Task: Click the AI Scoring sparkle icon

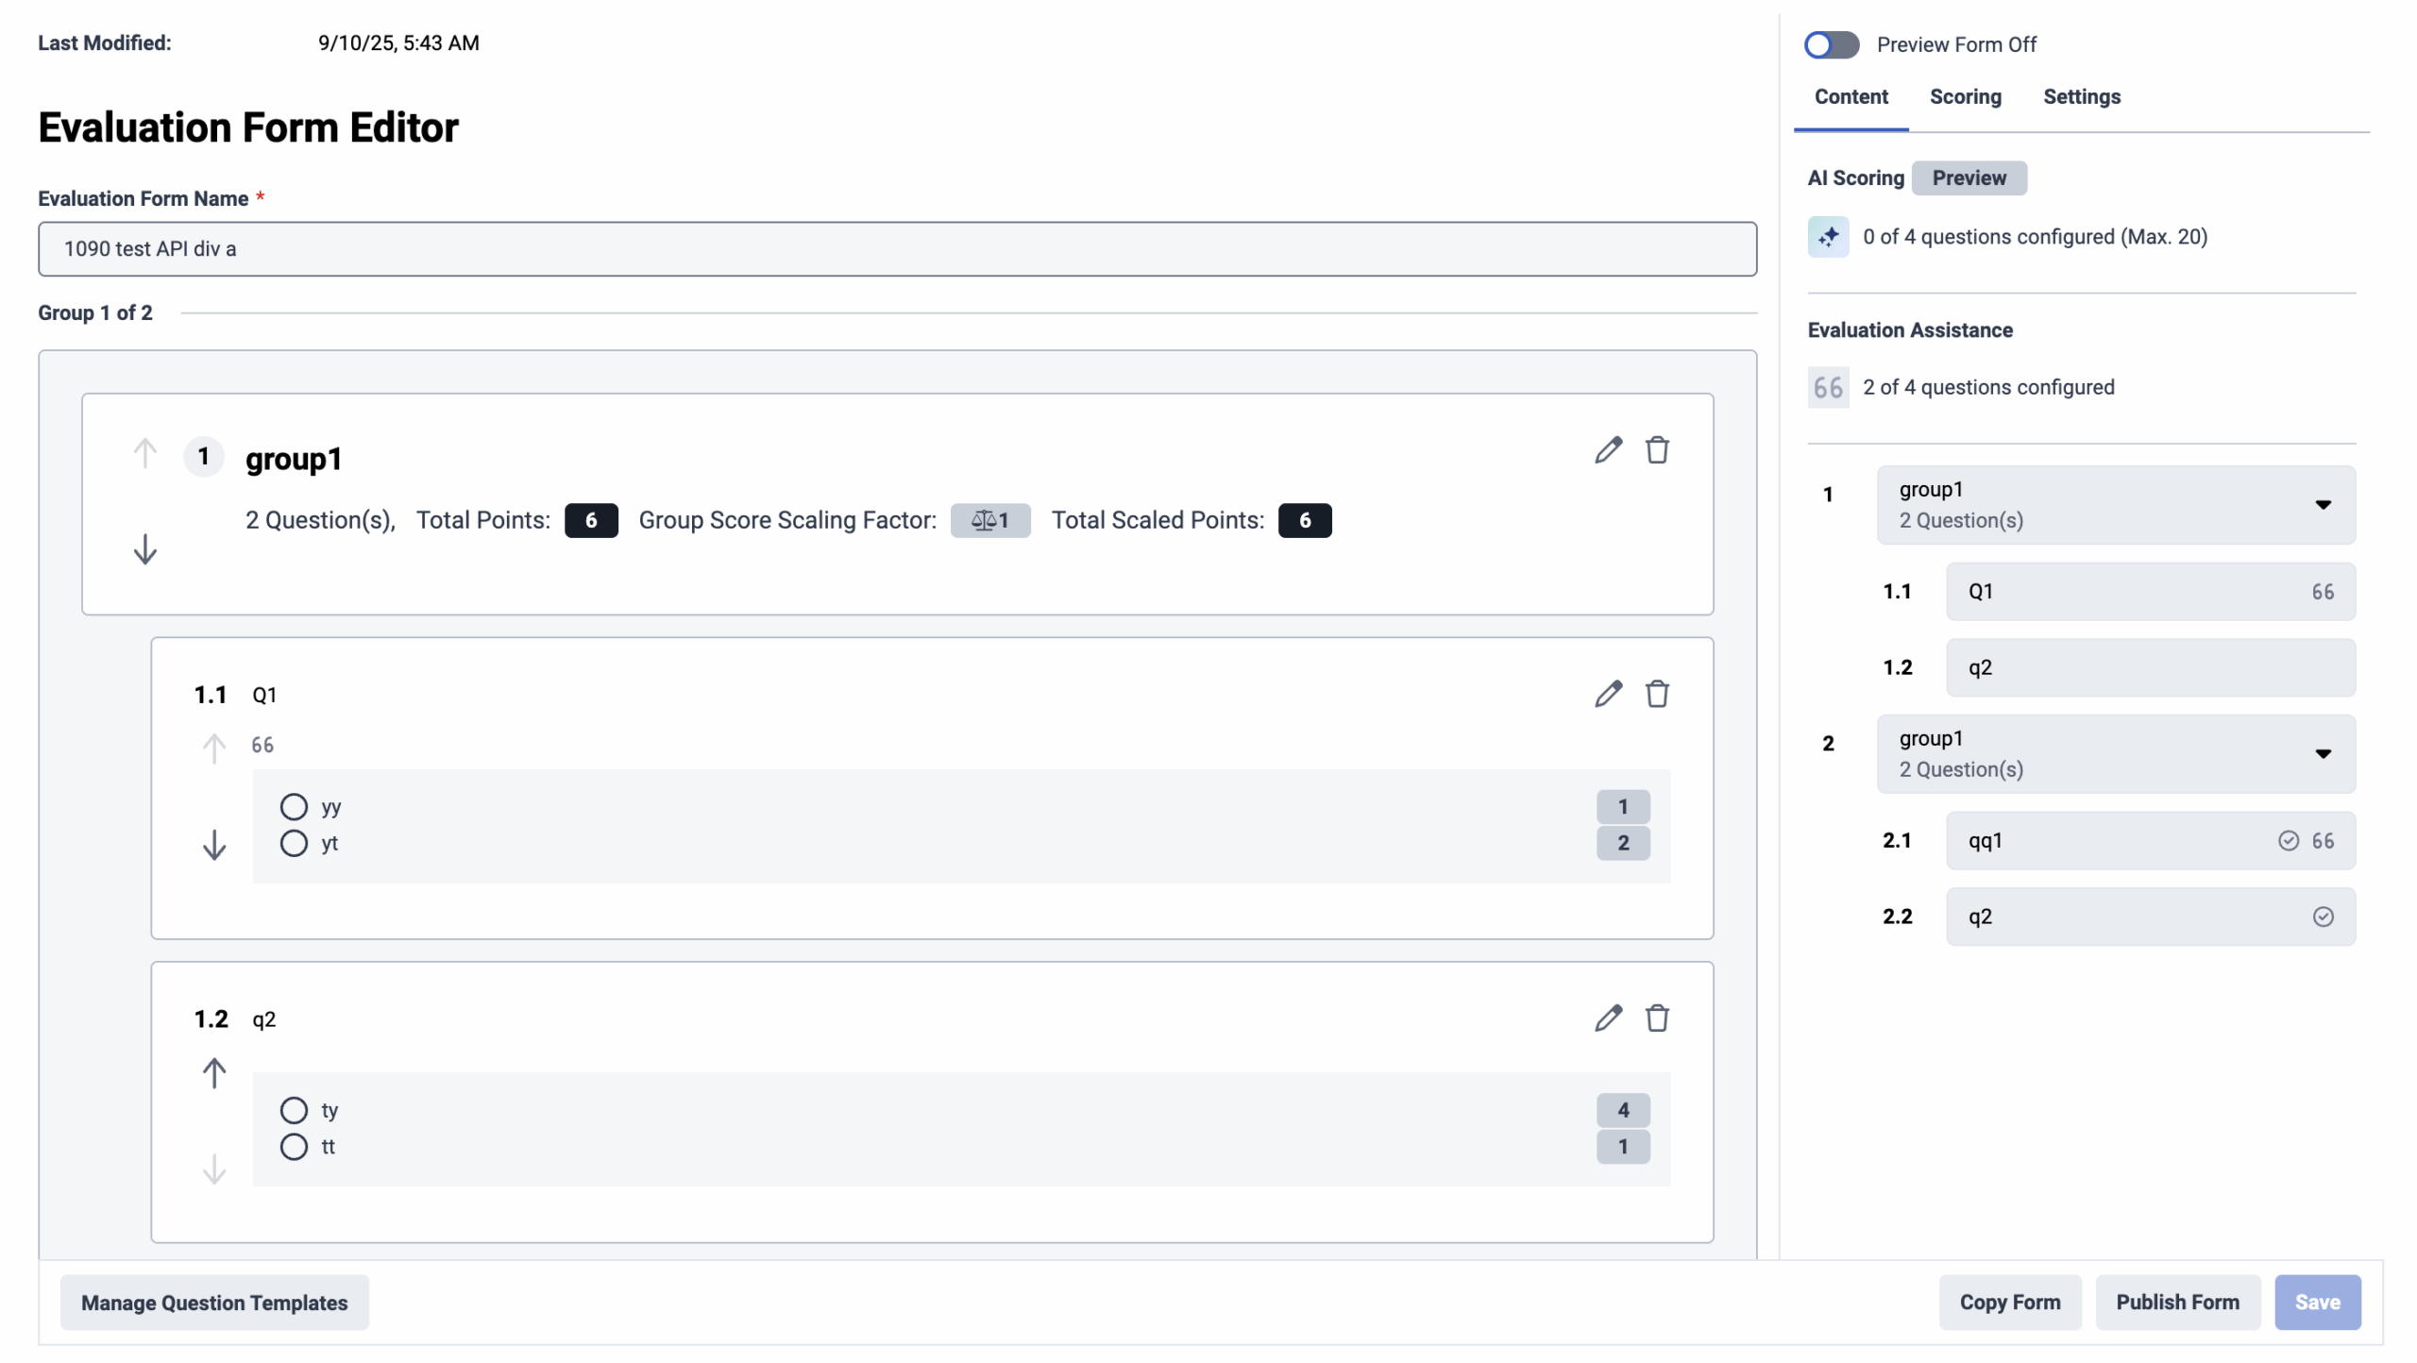Action: coord(1828,237)
